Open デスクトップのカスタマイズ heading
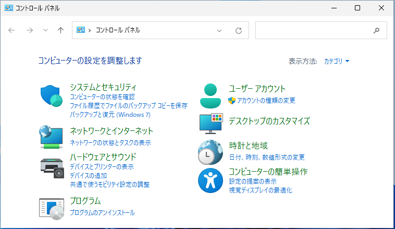The width and height of the screenshot is (395, 229). click(x=269, y=121)
